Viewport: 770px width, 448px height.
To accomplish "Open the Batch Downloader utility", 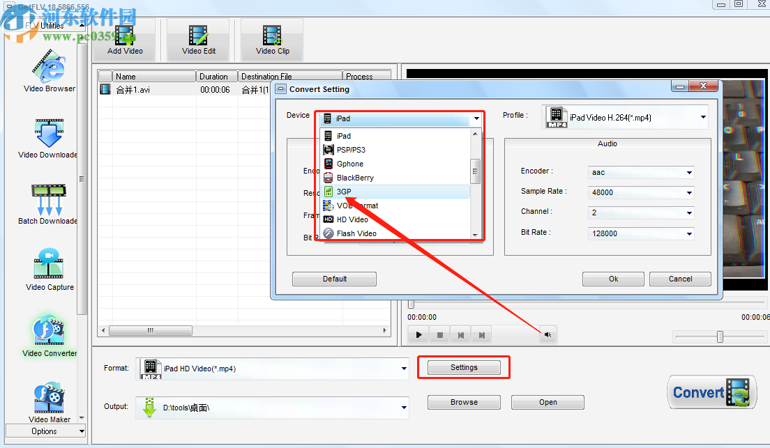I will coord(48,205).
